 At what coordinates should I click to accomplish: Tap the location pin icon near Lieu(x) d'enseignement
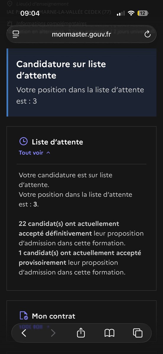(x=10, y=4)
